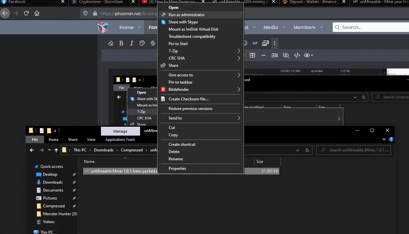The image size is (409, 234).
Task: Toggle strikethrough formatting in editor
Action: click(153, 43)
